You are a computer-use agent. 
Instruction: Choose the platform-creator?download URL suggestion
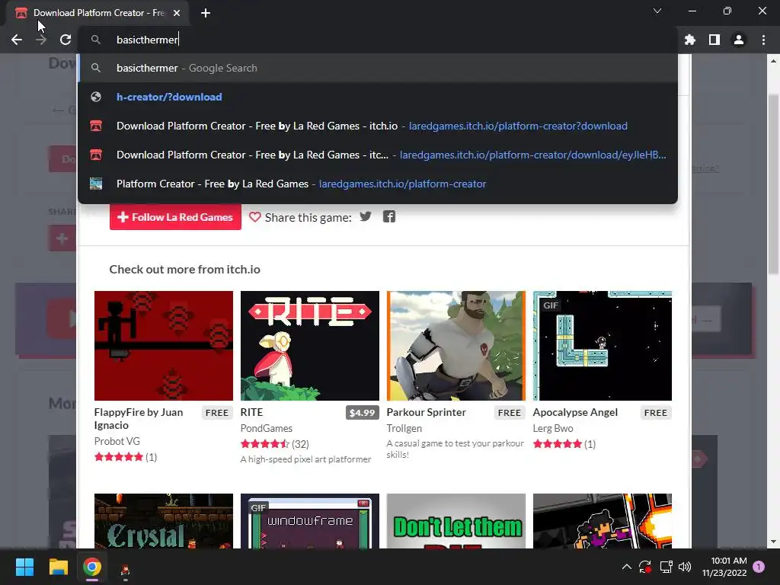pyautogui.click(x=378, y=126)
